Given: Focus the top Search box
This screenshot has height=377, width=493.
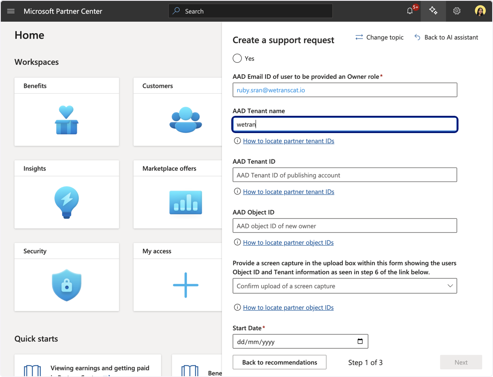Looking at the screenshot, I should 251,11.
